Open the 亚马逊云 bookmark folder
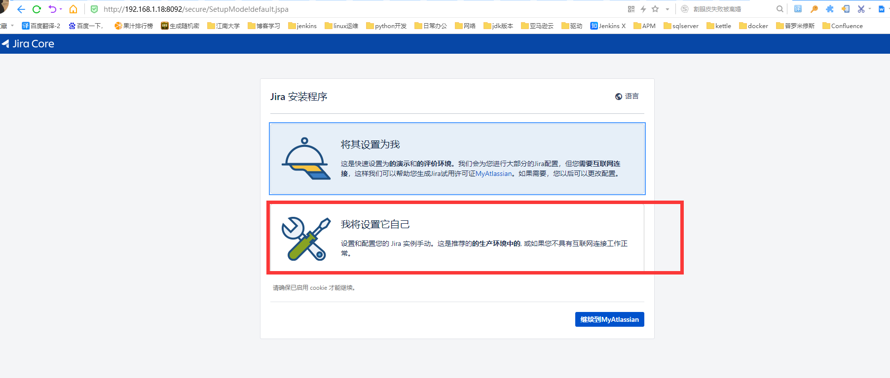 537,26
